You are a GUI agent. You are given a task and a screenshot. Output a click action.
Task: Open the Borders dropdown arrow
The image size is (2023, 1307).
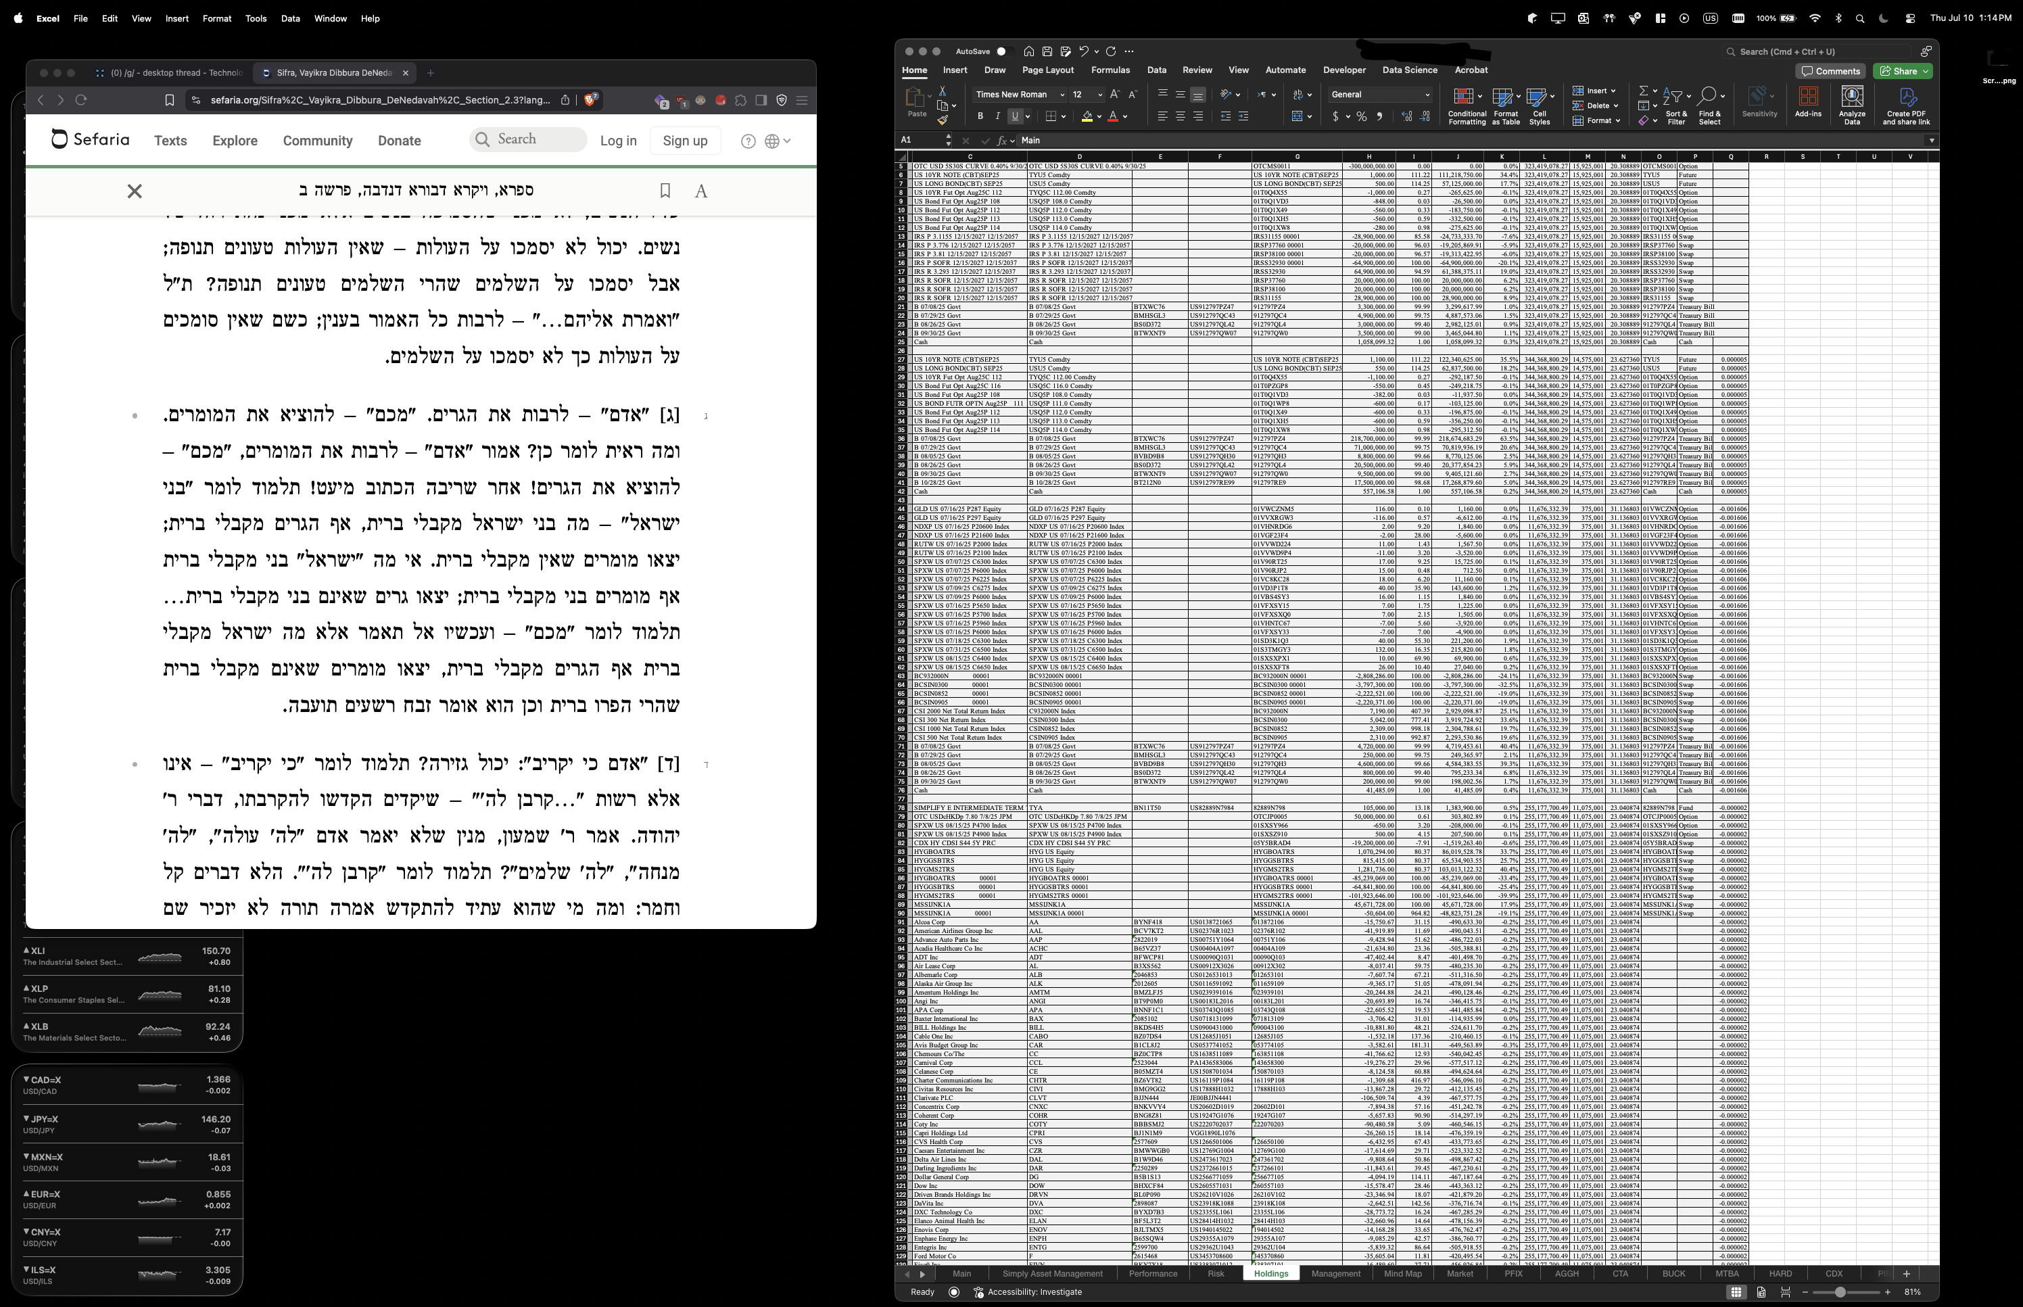click(1064, 116)
